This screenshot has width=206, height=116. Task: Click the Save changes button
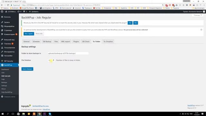point(27,69)
